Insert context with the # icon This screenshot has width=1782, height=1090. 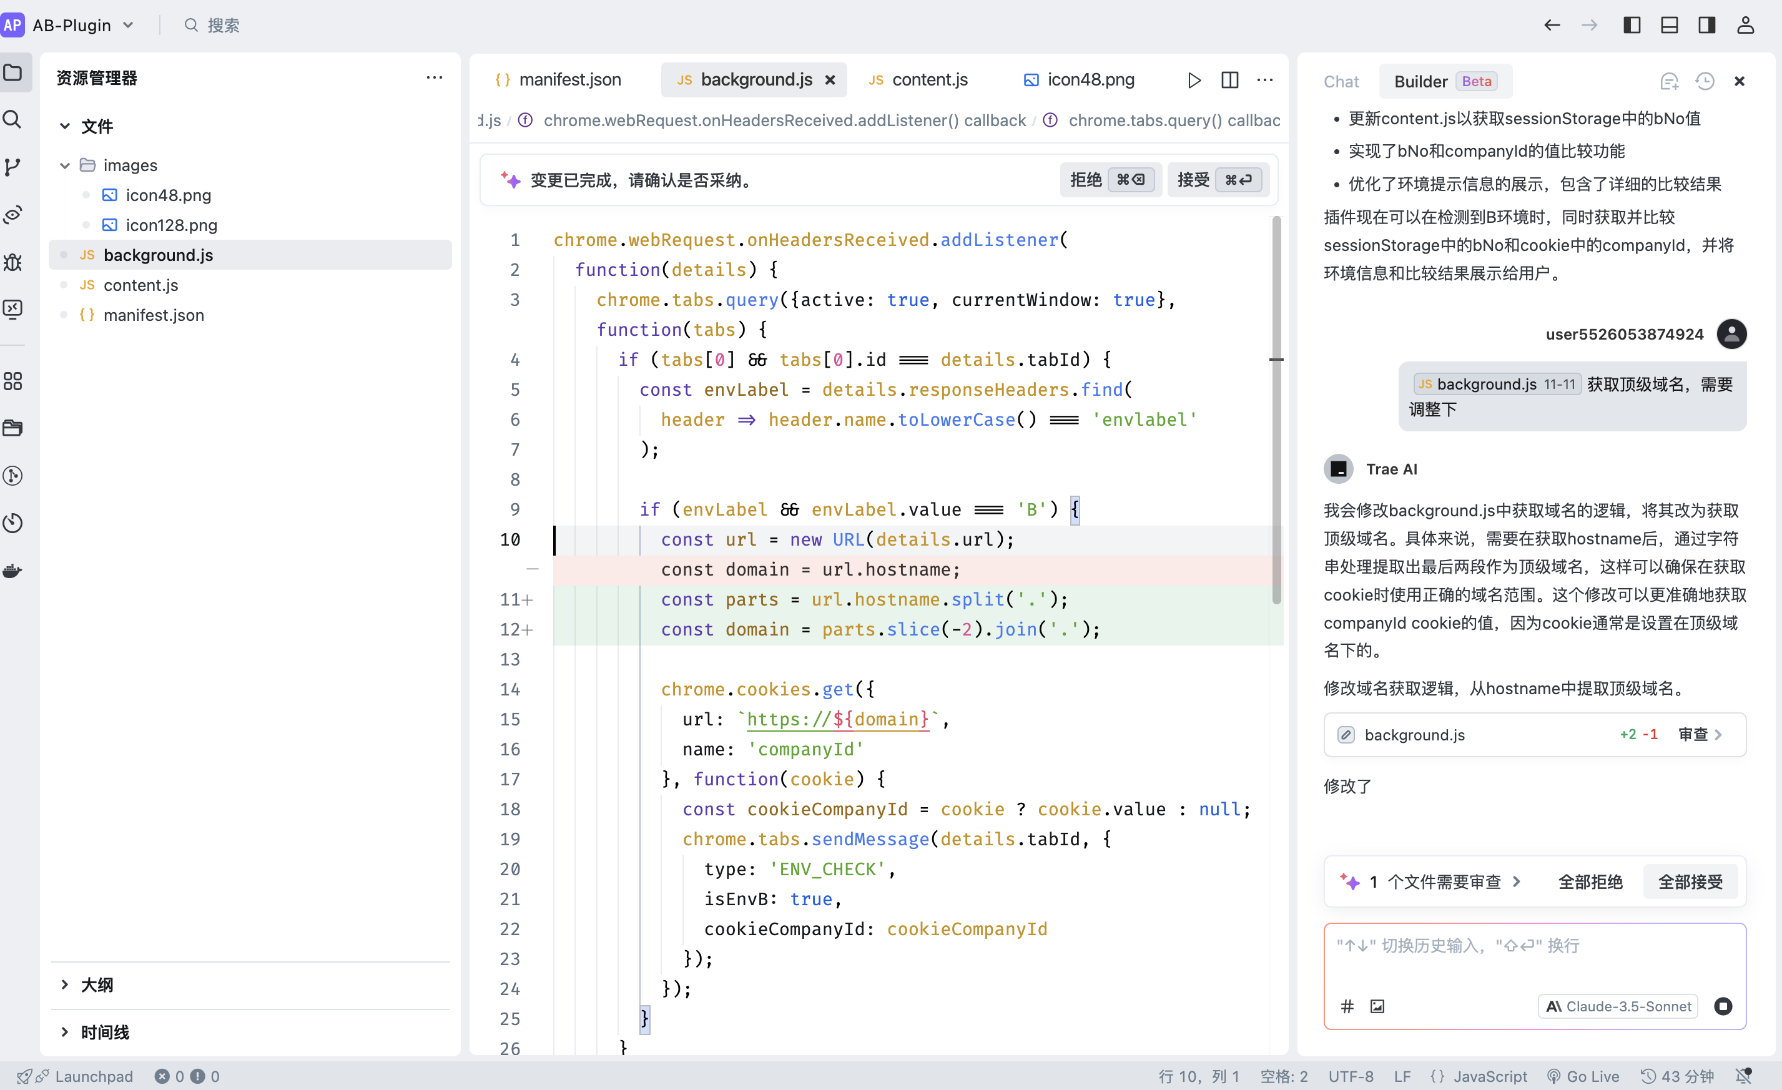[1347, 1006]
